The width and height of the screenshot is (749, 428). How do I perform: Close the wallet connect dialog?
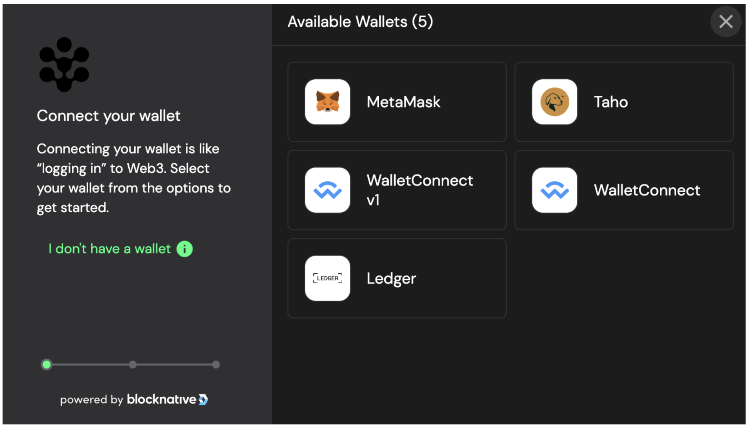pyautogui.click(x=726, y=22)
